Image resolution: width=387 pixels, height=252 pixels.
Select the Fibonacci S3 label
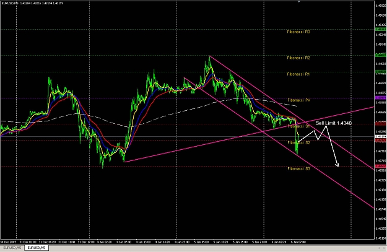tap(299, 169)
